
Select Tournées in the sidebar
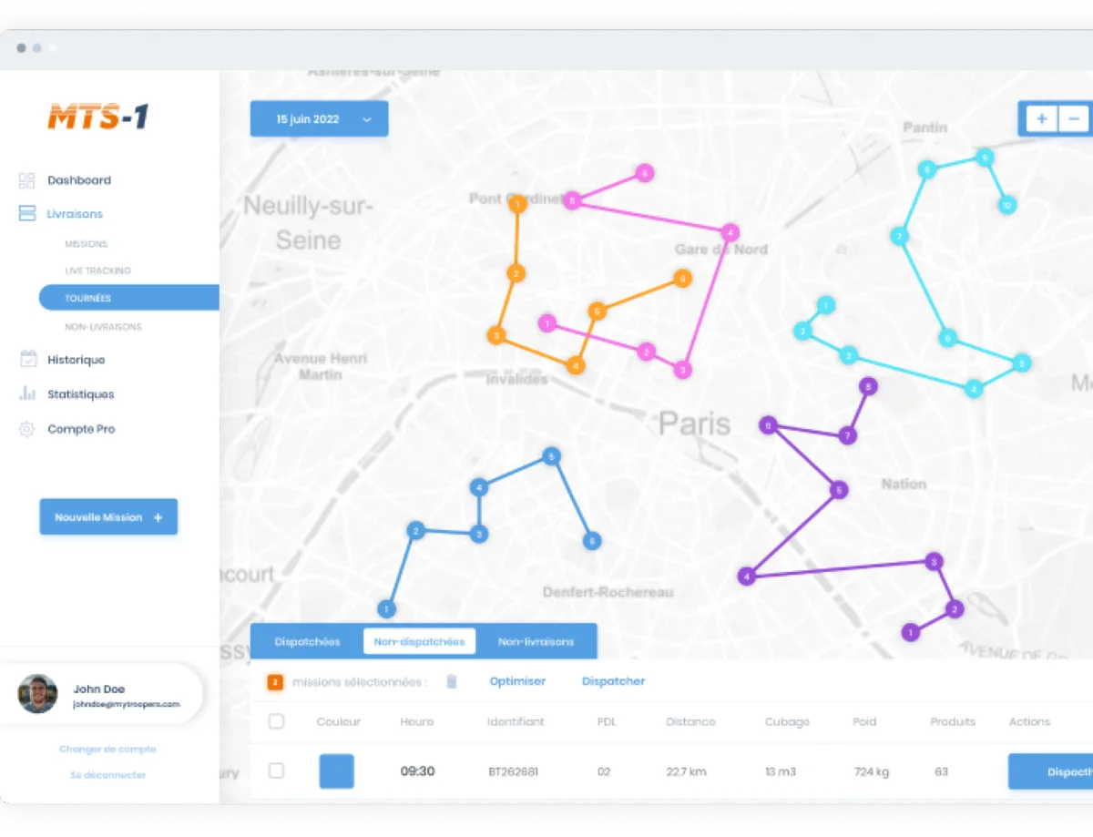click(x=128, y=298)
